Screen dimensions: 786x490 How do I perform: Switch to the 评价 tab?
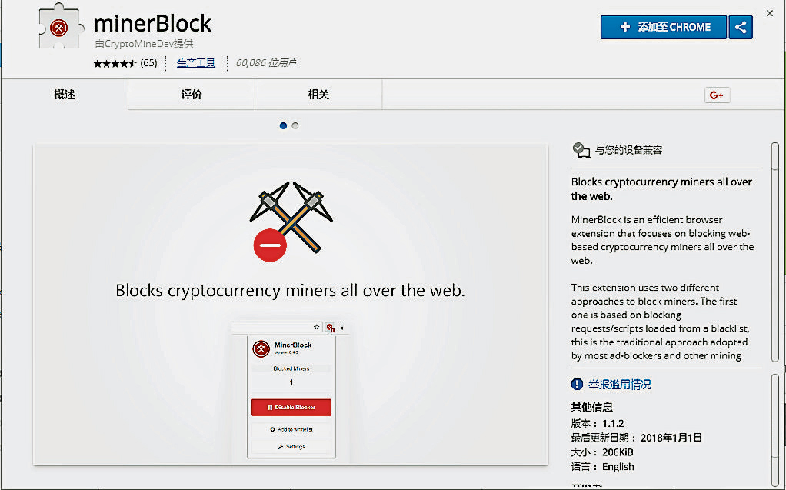coord(192,95)
